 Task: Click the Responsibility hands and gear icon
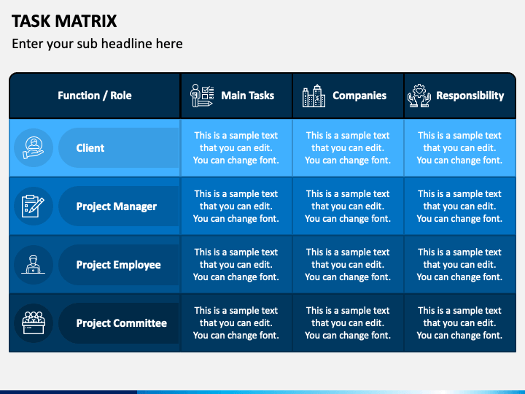pyautogui.click(x=419, y=96)
